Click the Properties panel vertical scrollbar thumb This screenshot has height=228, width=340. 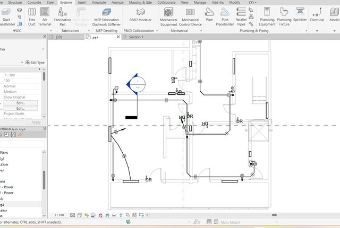44,76
